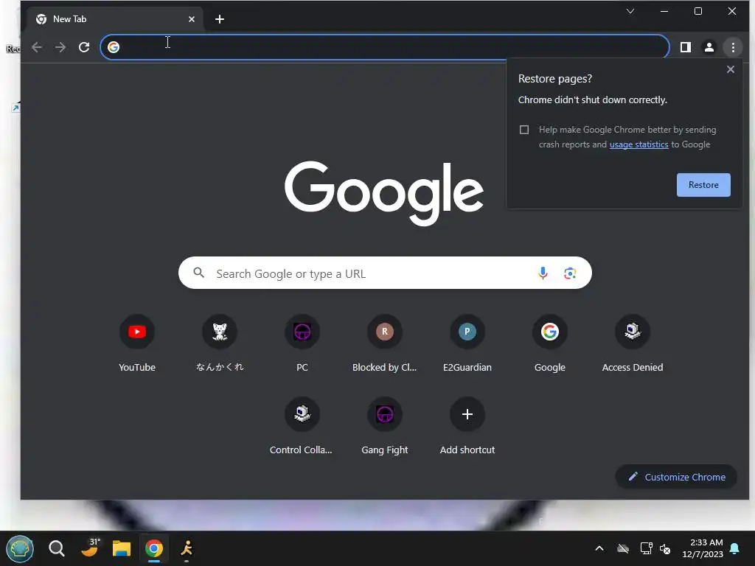Start voice search with microphone icon
This screenshot has width=755, height=566.
(x=543, y=273)
